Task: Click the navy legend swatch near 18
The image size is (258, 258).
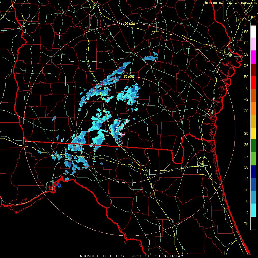Action: coord(253,172)
